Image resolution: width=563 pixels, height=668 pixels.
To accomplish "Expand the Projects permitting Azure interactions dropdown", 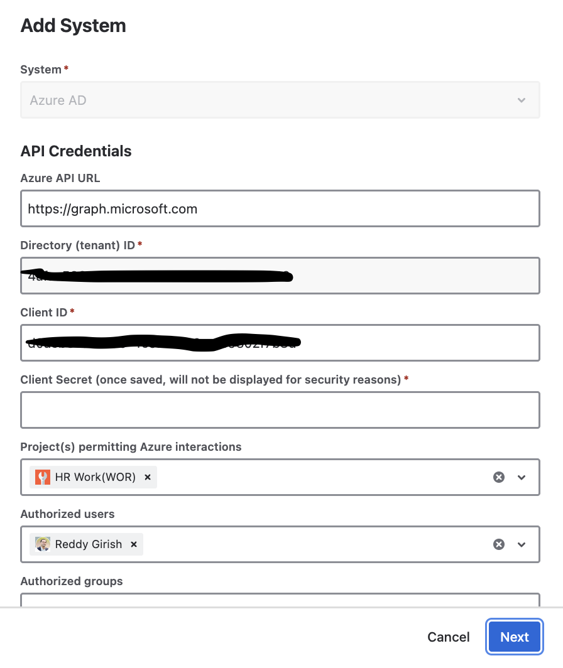I will click(521, 477).
